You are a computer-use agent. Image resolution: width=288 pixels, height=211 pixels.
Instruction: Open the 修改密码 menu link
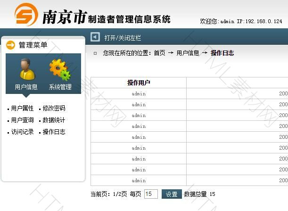(54, 109)
